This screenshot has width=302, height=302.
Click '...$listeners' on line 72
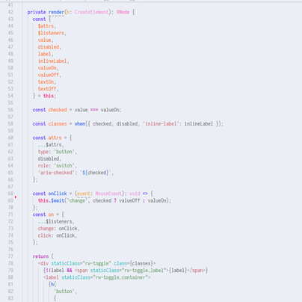point(55,221)
